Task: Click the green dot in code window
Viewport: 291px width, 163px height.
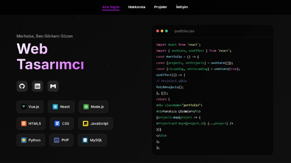Action: (167, 31)
